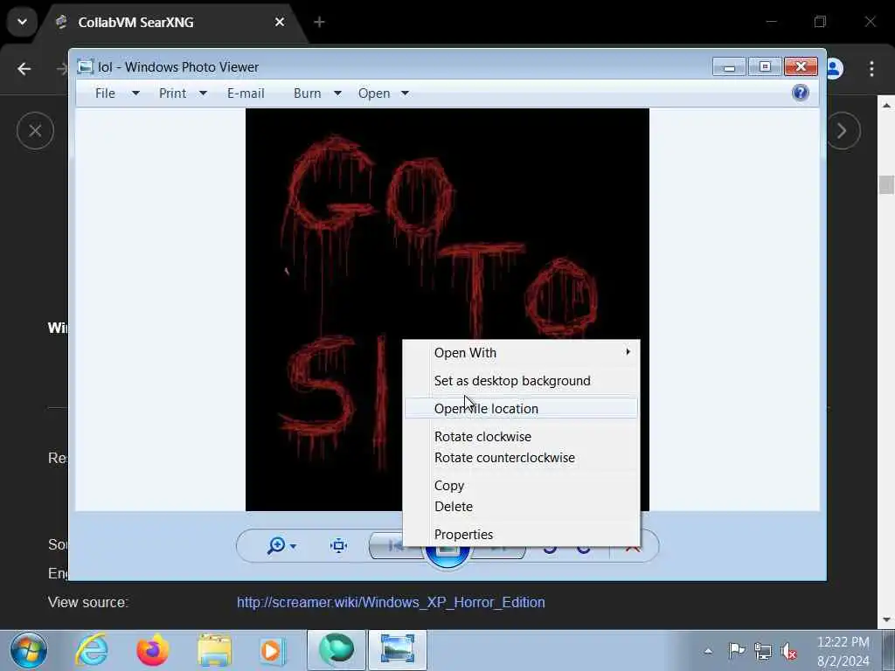Expand the Burn dropdown arrow

click(338, 93)
